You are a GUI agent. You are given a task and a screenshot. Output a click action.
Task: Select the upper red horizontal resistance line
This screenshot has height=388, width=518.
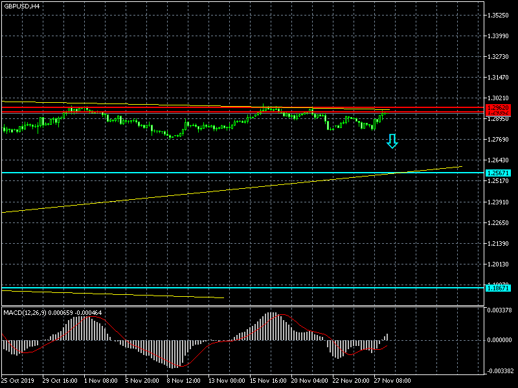(x=194, y=107)
